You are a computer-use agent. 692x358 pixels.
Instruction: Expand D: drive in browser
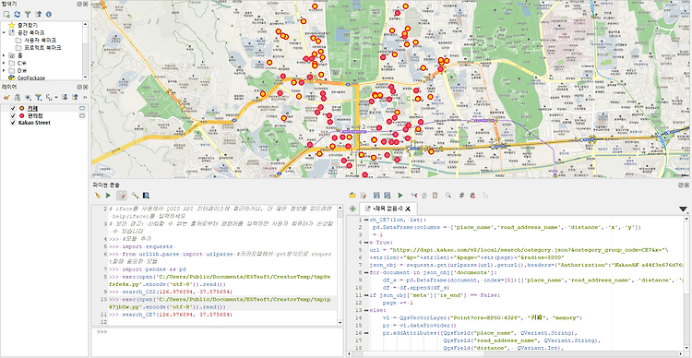tap(4, 70)
